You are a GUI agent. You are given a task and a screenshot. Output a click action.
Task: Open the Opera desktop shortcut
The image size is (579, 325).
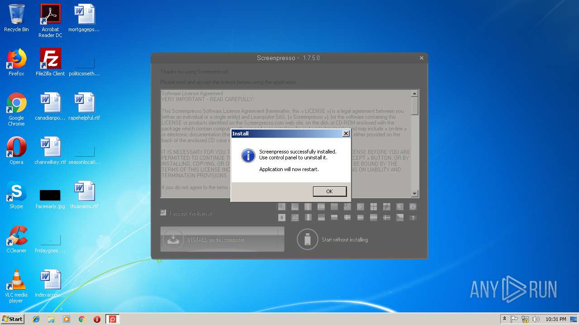(x=16, y=151)
